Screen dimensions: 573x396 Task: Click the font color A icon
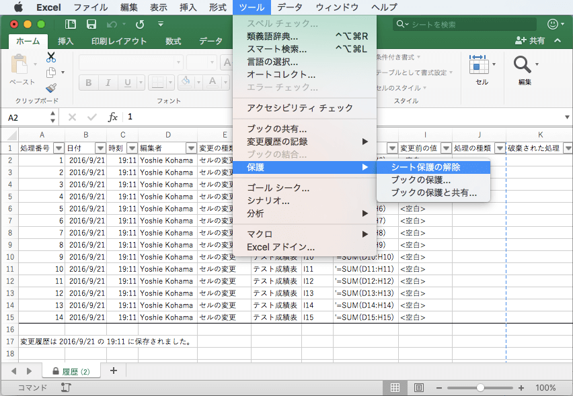(213, 82)
